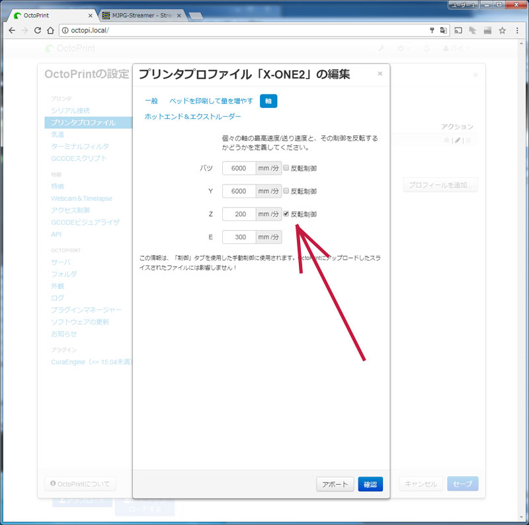Open 外観 in settings sidebar
This screenshot has width=529, height=525.
click(x=58, y=286)
